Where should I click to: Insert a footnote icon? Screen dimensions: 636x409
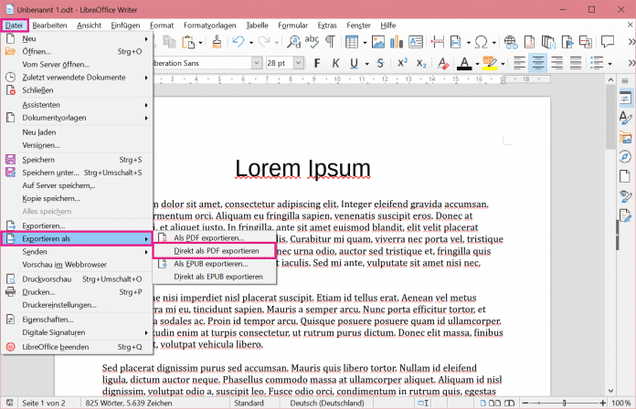(x=529, y=42)
